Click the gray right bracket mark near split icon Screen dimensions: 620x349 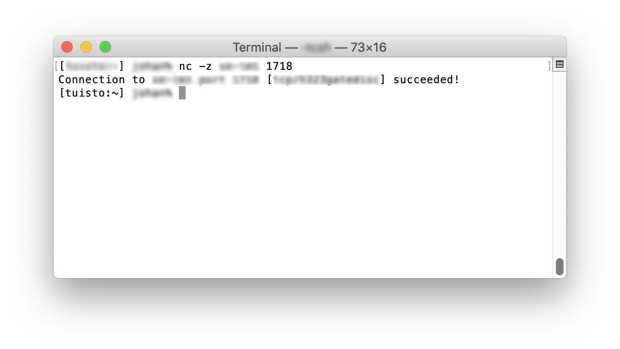(x=549, y=66)
